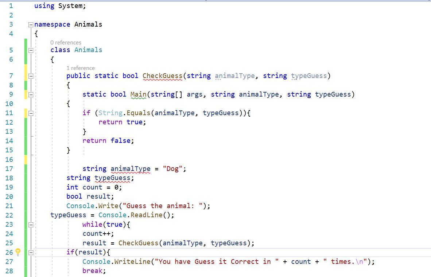
Task: Collapse the while(true) loop outline
Action: (x=31, y=225)
